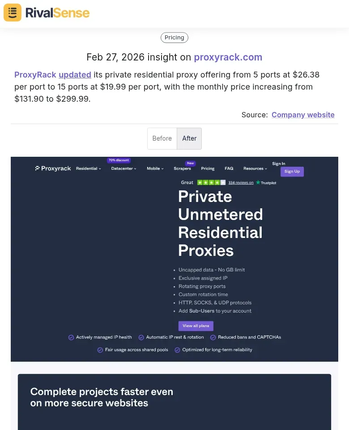Switch to the Before view

coord(162,138)
